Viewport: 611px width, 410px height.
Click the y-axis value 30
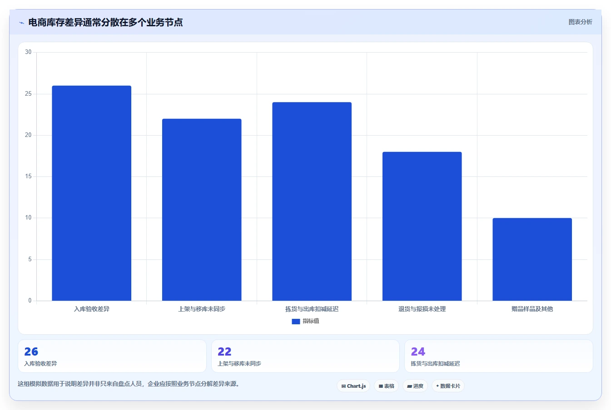pyautogui.click(x=28, y=52)
